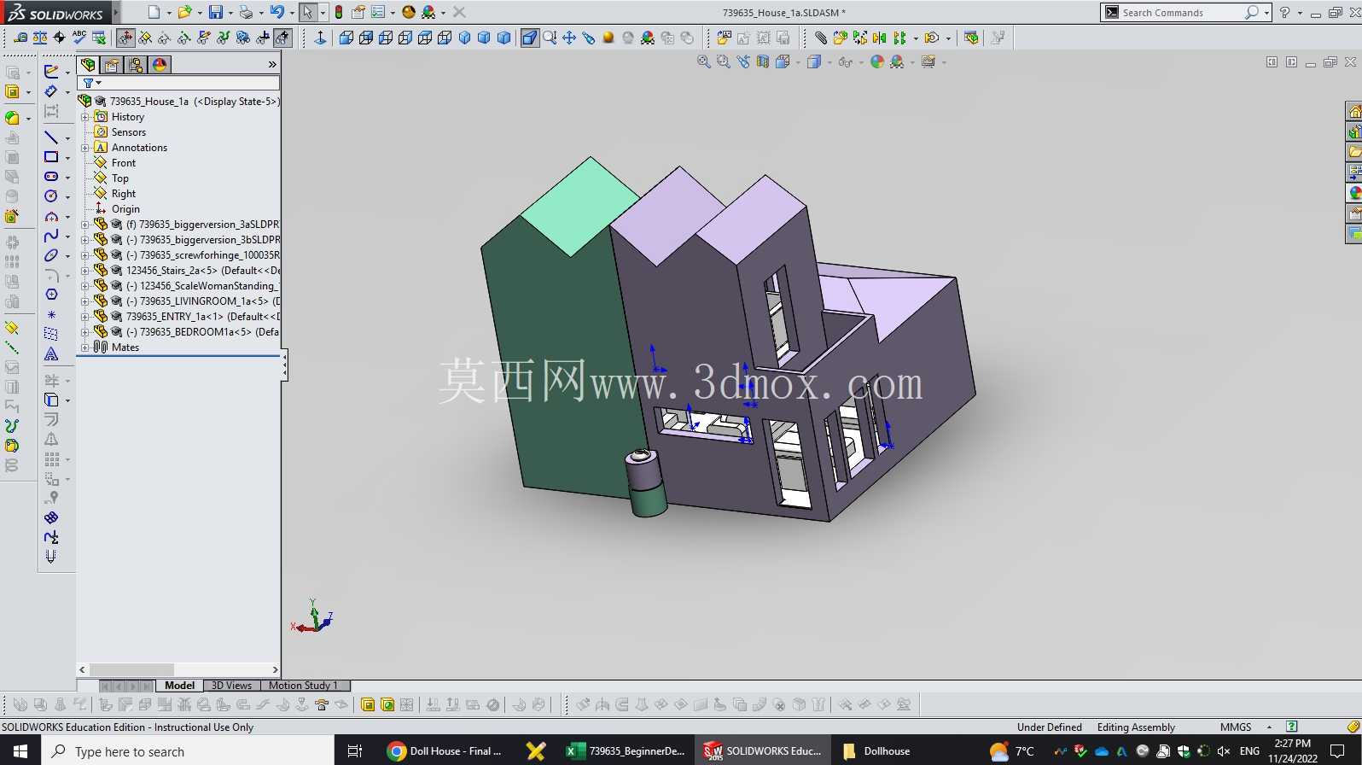Select the Ellipse sketch tool

pos(51,255)
